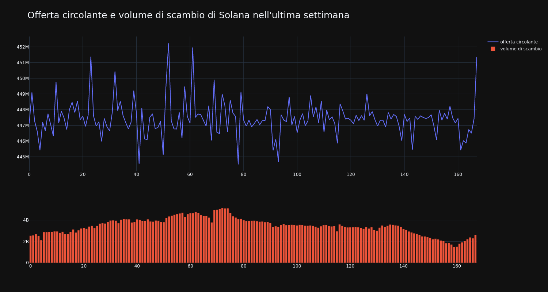
Task: Click the line peak just above index 60
Action: click(x=193, y=48)
